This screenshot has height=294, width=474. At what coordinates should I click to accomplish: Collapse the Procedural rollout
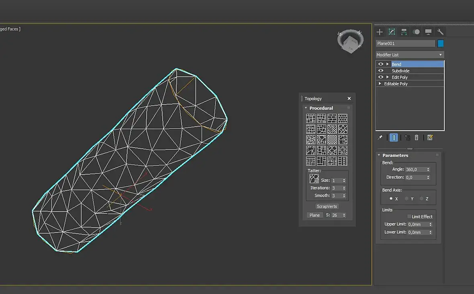[306, 108]
